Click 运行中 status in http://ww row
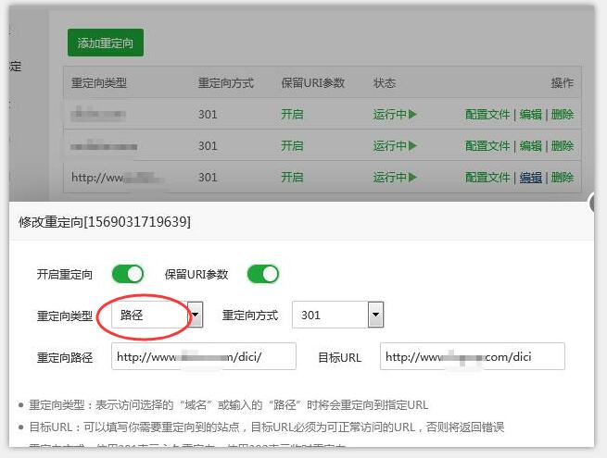The height and width of the screenshot is (458, 607). [x=395, y=178]
